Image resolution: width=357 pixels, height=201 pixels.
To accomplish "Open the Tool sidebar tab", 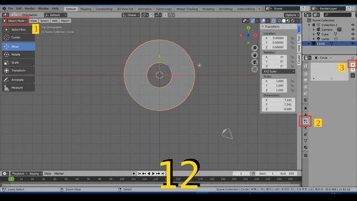I will coord(299,38).
